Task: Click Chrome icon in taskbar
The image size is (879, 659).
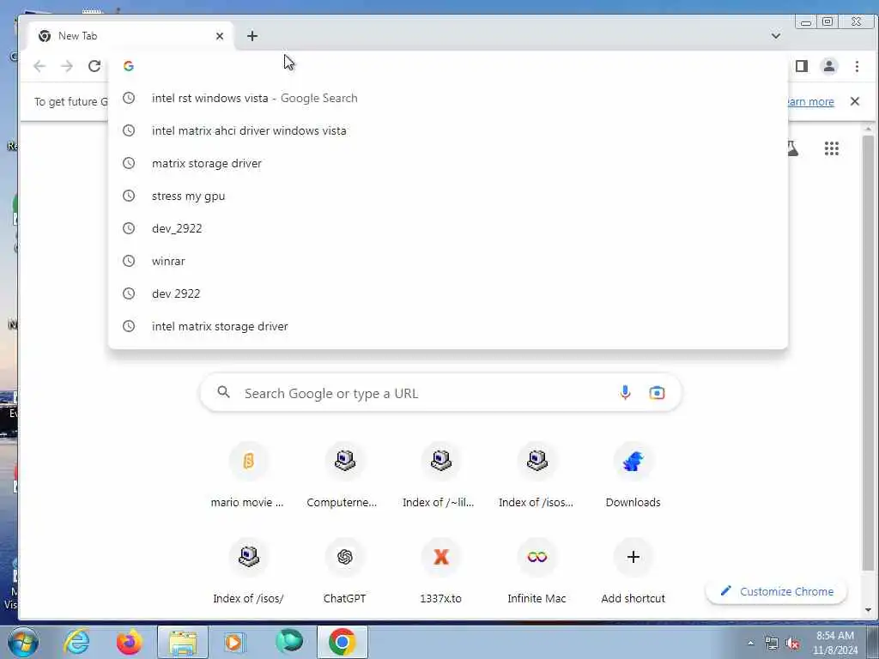Action: click(x=343, y=642)
